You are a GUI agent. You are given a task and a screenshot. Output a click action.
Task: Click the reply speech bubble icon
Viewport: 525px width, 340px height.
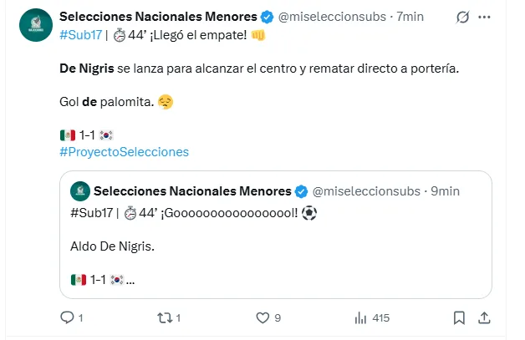[68, 317]
